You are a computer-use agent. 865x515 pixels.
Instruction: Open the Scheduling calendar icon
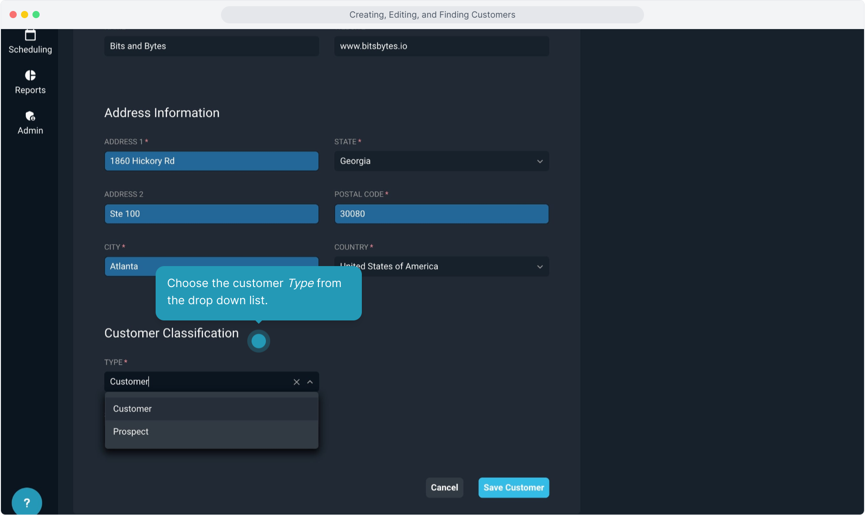pos(30,35)
